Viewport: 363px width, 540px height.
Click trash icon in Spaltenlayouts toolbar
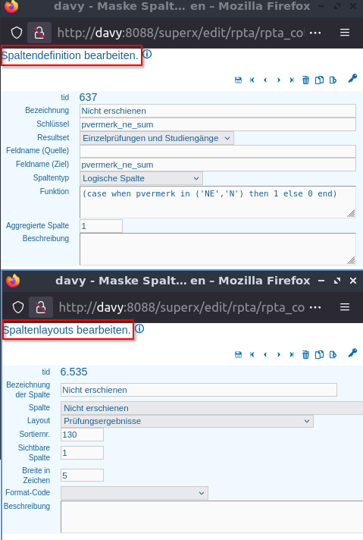click(x=305, y=354)
